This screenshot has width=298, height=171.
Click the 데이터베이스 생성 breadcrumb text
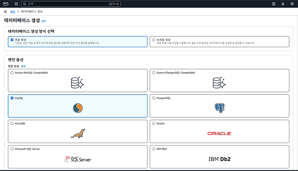coord(32,12)
